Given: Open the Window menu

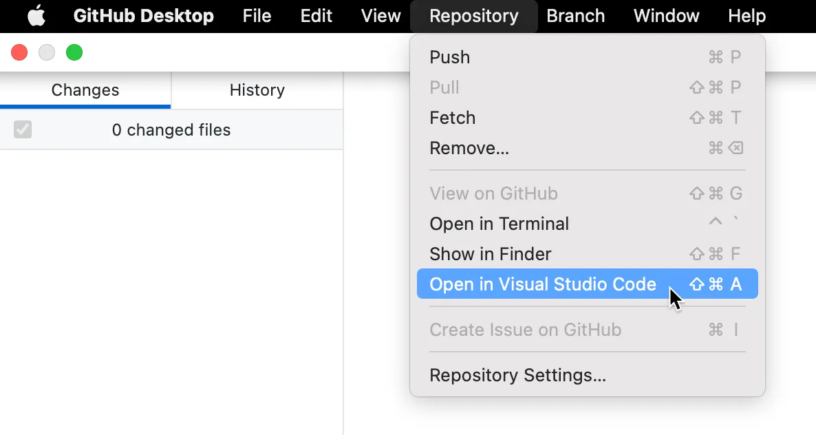Looking at the screenshot, I should click(665, 16).
